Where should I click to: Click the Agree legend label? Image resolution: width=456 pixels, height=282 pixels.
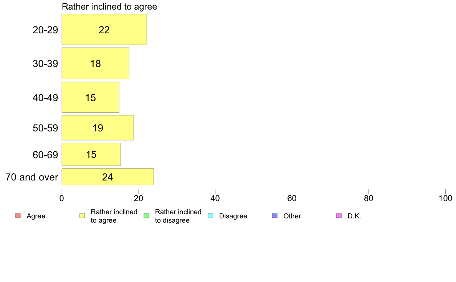(x=36, y=216)
